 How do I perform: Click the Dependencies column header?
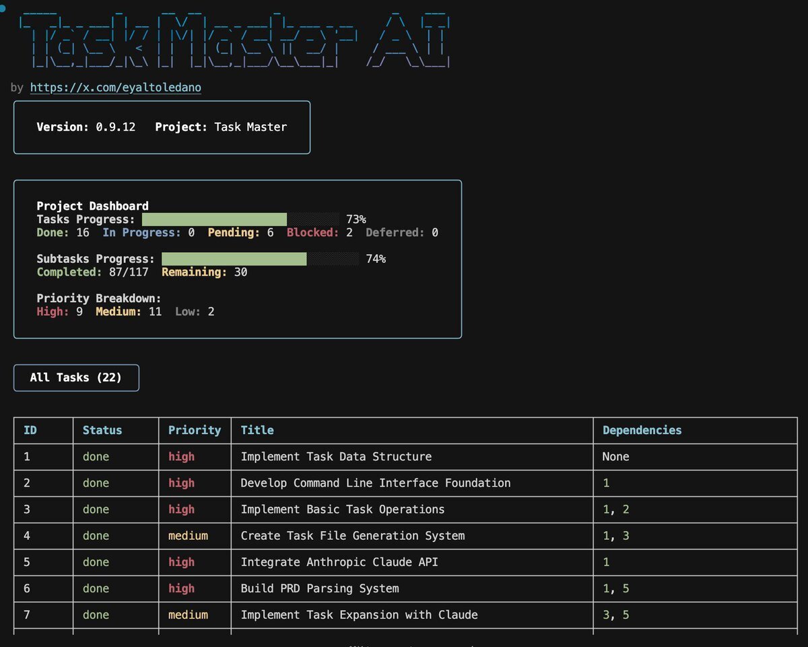[642, 430]
